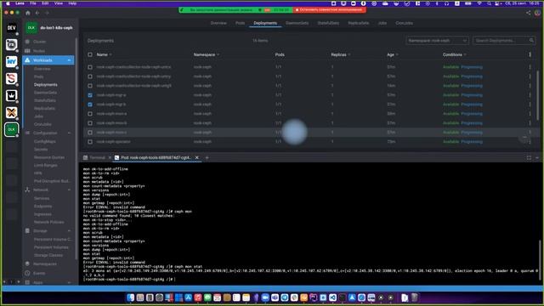Switch to the ReplicaSets tab at top

pos(359,23)
